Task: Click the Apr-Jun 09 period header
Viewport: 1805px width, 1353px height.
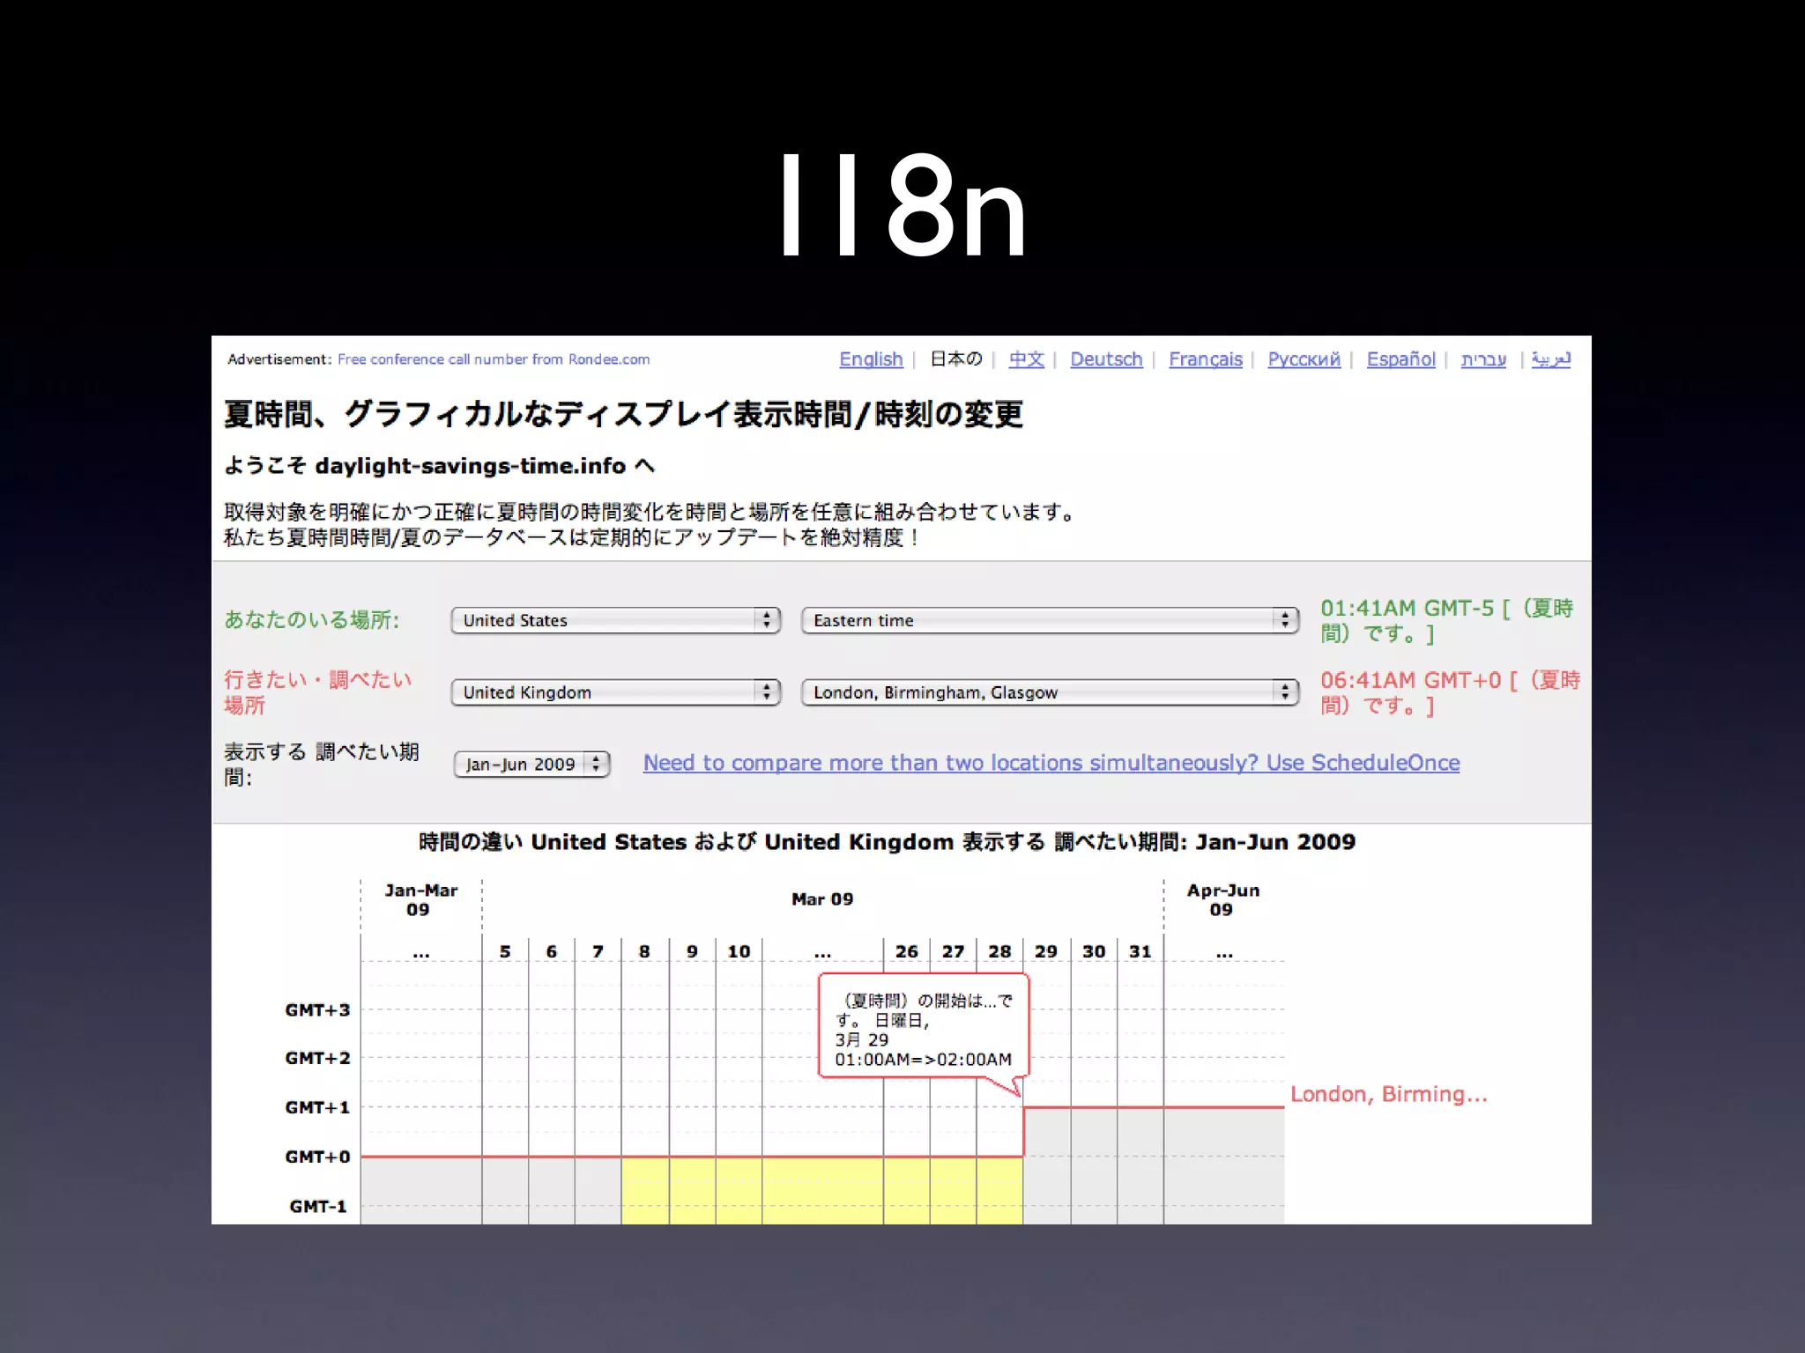Action: click(1223, 900)
